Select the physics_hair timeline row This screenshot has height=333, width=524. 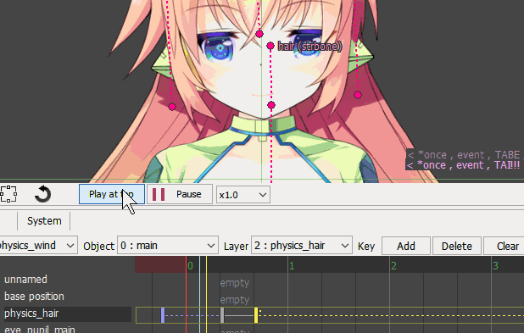click(67, 314)
